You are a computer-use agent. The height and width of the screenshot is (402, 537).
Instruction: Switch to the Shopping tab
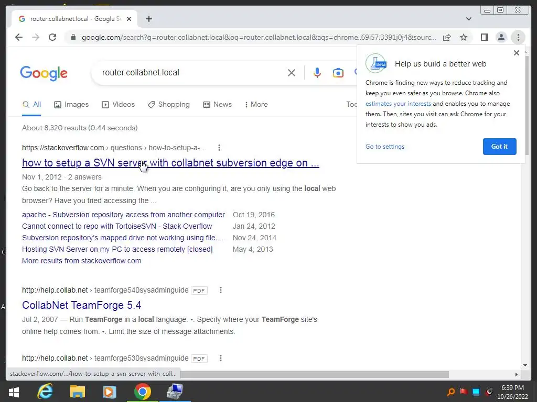pos(168,105)
